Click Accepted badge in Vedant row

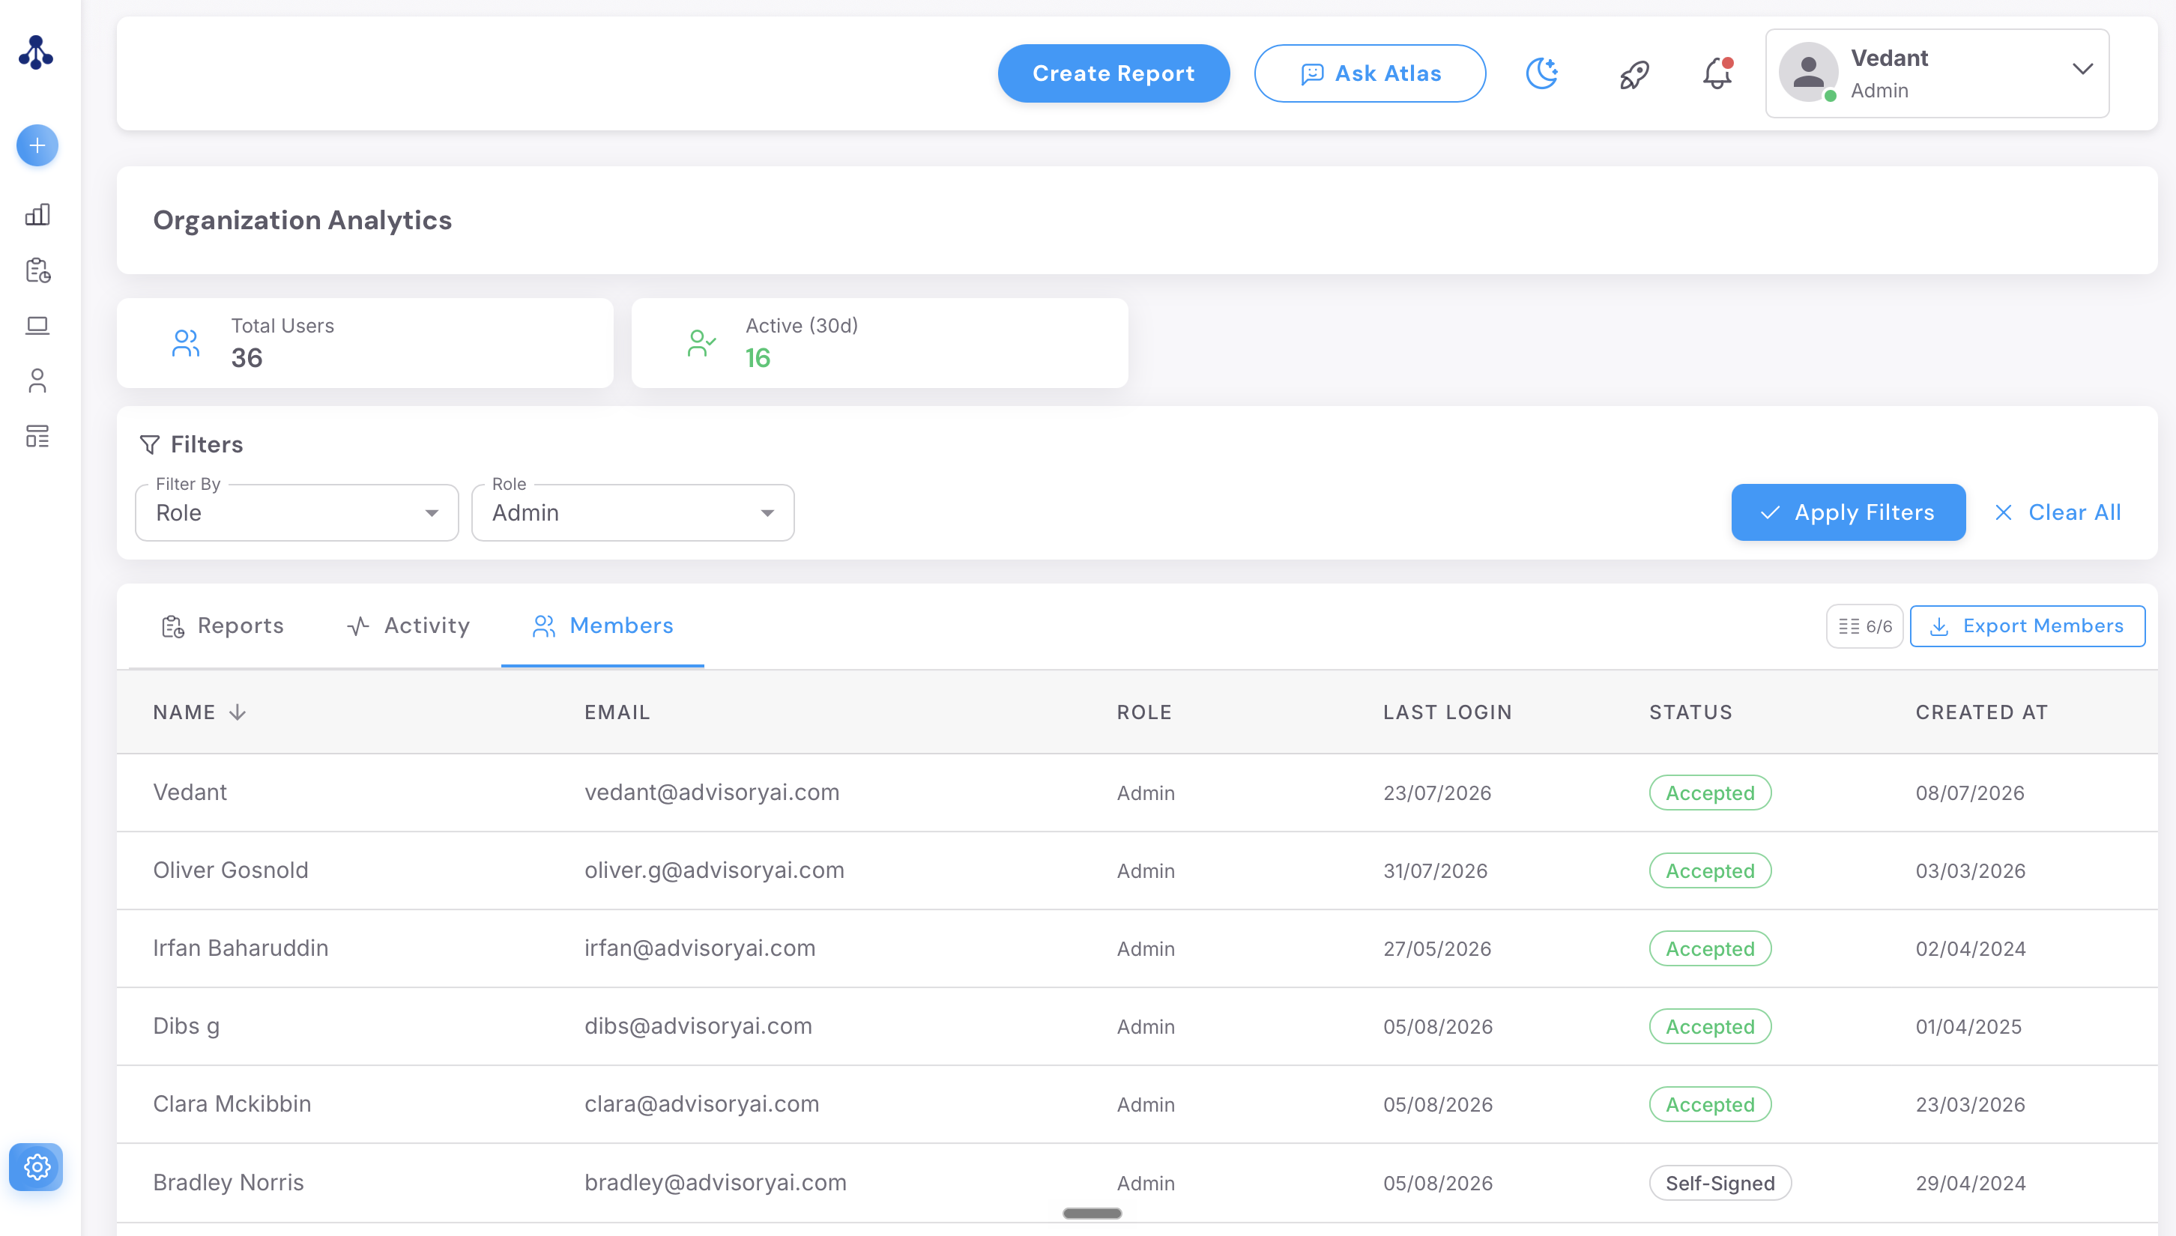[1710, 792]
